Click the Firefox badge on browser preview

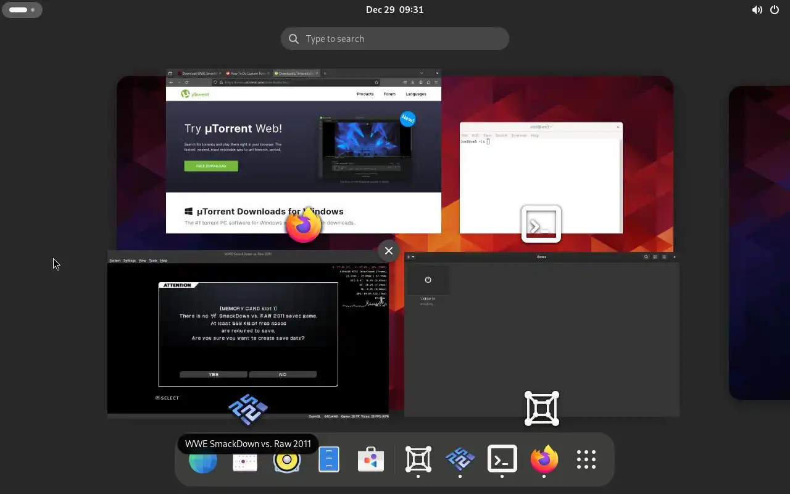pos(304,225)
